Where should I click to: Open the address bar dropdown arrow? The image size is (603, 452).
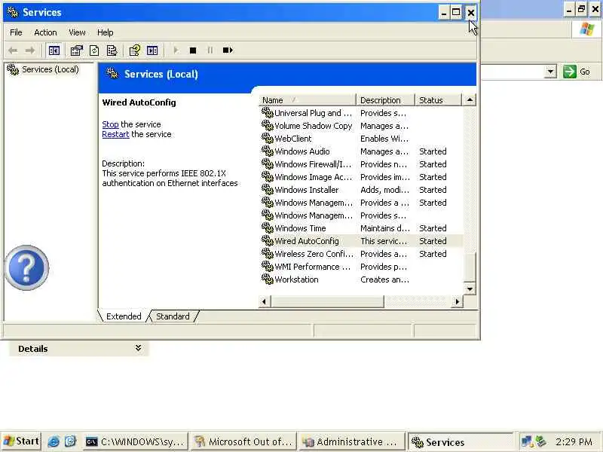click(551, 72)
